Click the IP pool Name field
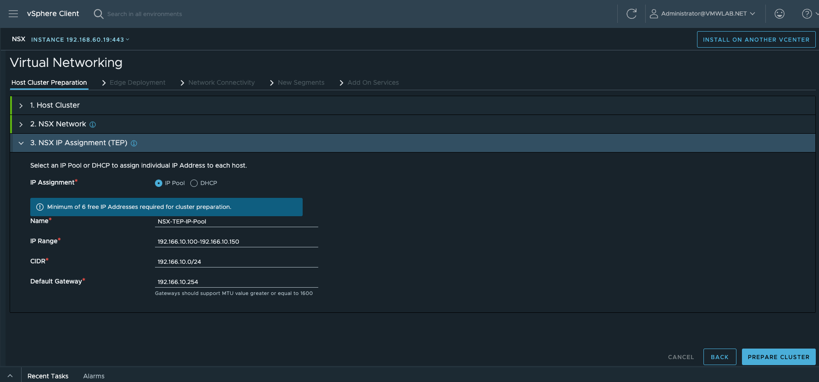 point(237,221)
